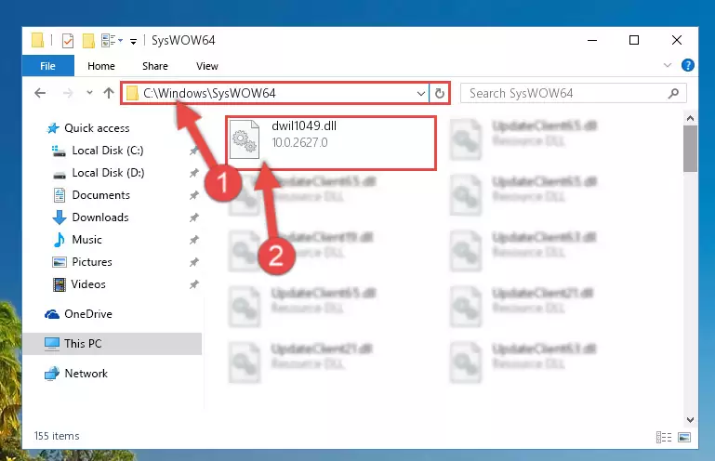Click the dwil1049.dll file name
The image size is (715, 461).
coord(304,125)
